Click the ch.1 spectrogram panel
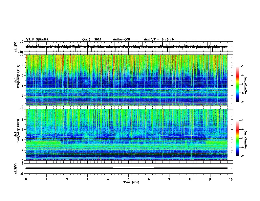This screenshot has height=201, width=260. click(127, 80)
